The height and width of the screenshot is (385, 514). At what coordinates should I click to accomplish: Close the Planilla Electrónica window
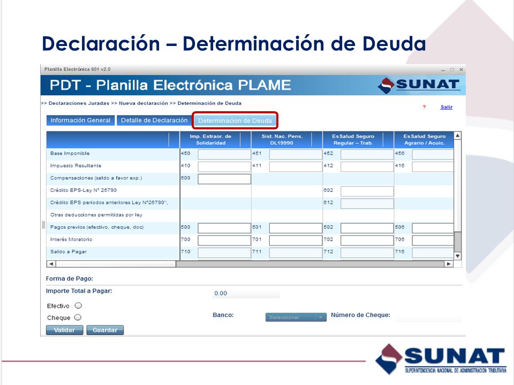[461, 70]
